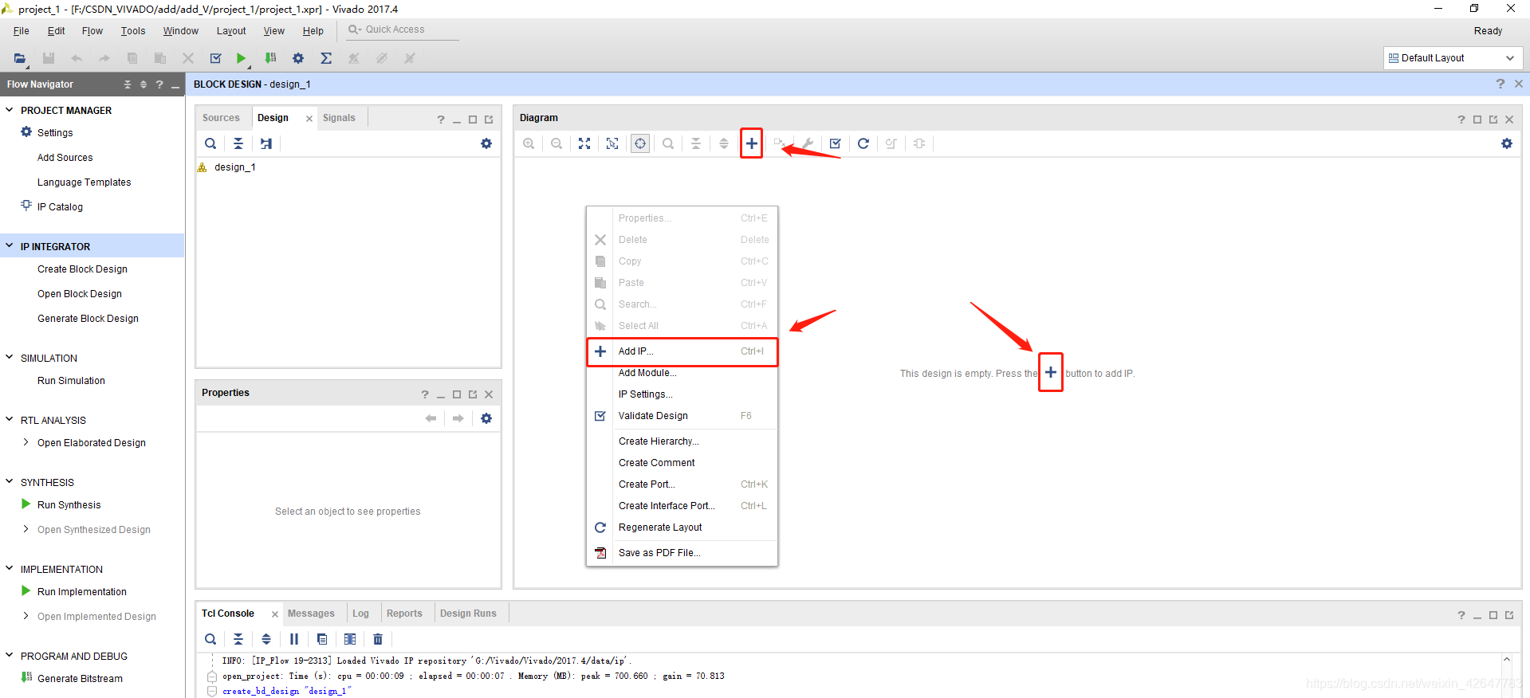Click Run Simulation
This screenshot has height=698, width=1530.
pos(71,381)
